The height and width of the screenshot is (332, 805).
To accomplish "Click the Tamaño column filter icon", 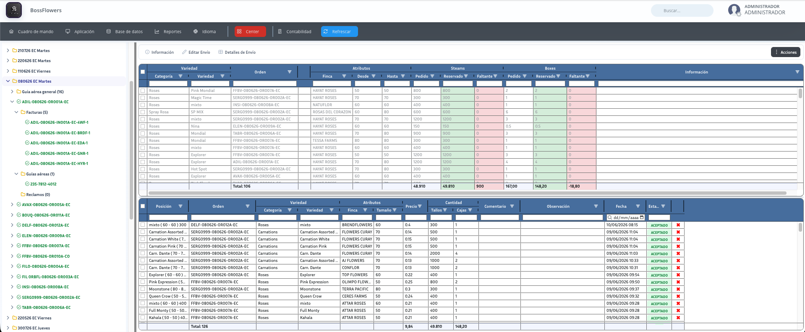I will pyautogui.click(x=395, y=210).
